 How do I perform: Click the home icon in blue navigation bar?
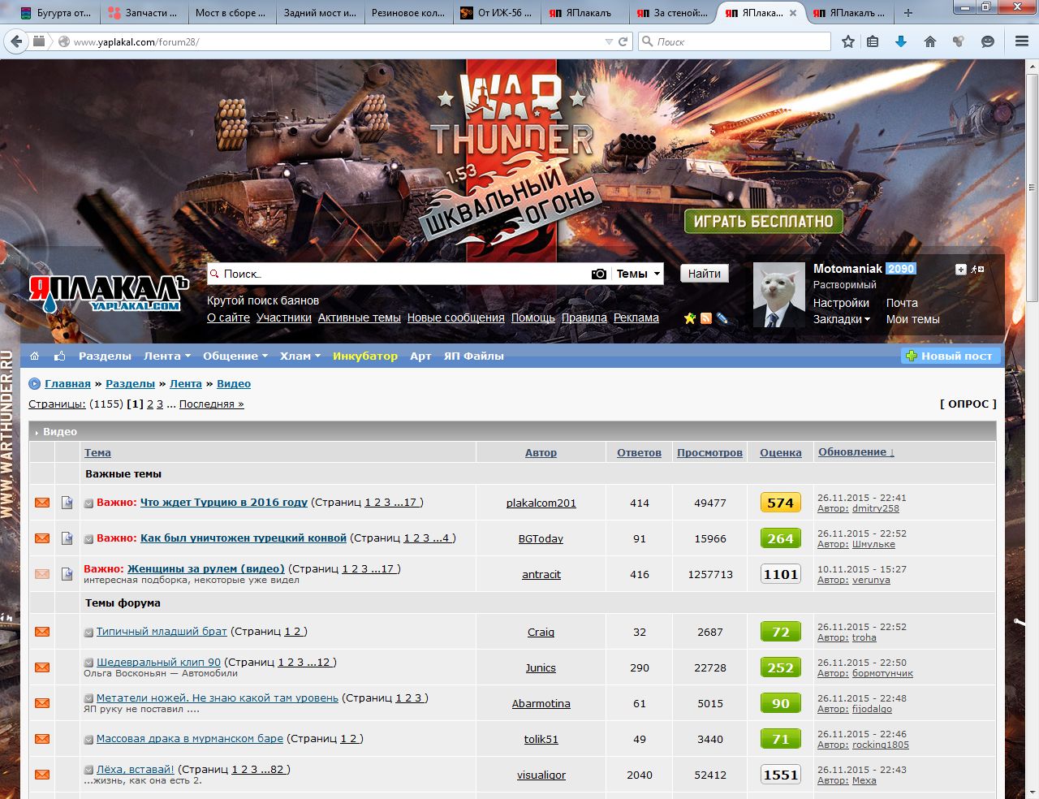pos(34,356)
